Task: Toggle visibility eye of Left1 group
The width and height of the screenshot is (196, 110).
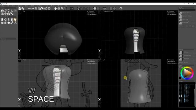Action: (180, 97)
